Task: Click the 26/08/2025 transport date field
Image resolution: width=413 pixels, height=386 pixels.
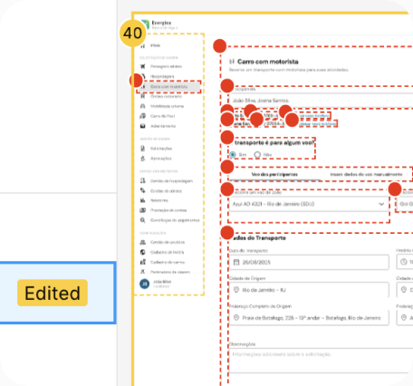Action: tap(309, 262)
